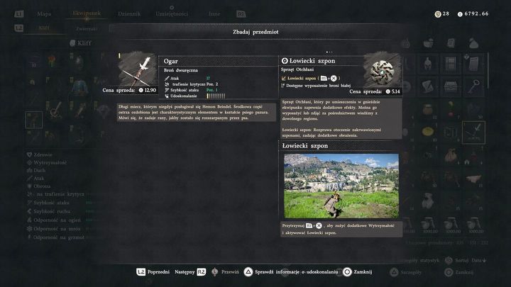Open the Sortuj: Data sort dropdown
Screen dimensions: 511x287
[x=471, y=260]
